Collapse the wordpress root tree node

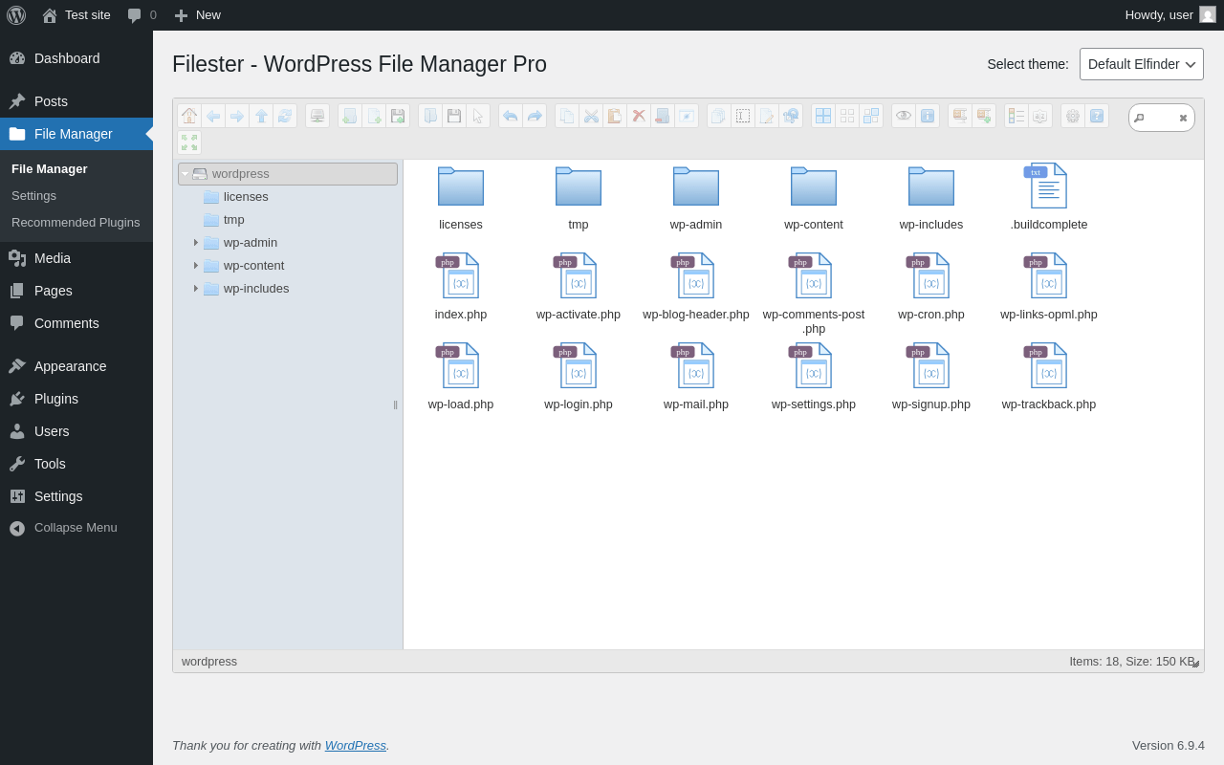[186, 174]
